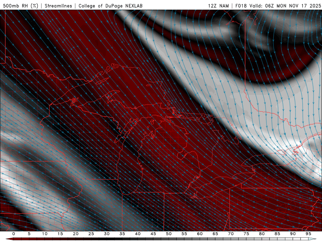Click the 90 label on the color scale
The height and width of the screenshot is (241, 322).
coord(293,234)
